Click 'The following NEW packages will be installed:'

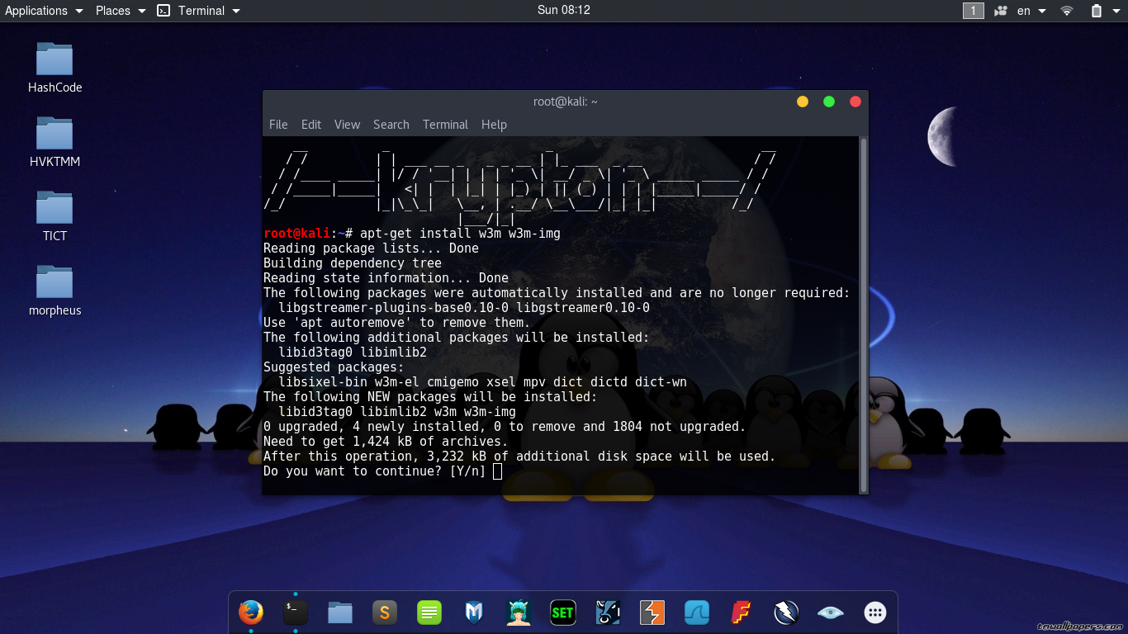[430, 397]
